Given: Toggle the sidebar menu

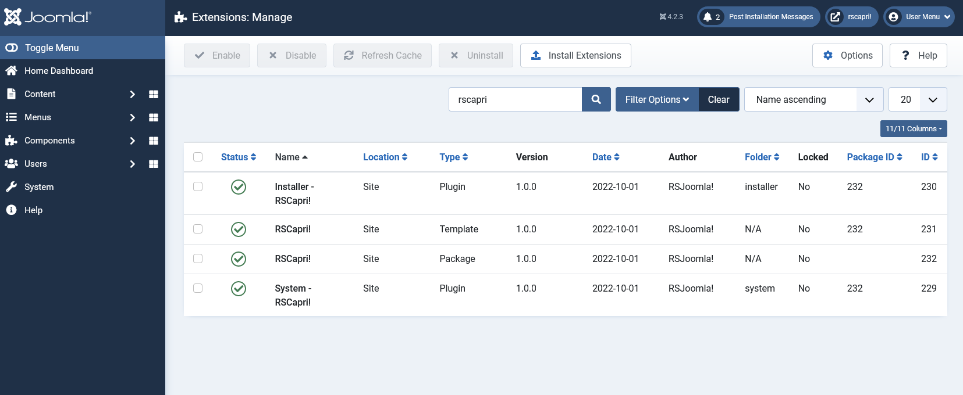Looking at the screenshot, I should pyautogui.click(x=83, y=48).
